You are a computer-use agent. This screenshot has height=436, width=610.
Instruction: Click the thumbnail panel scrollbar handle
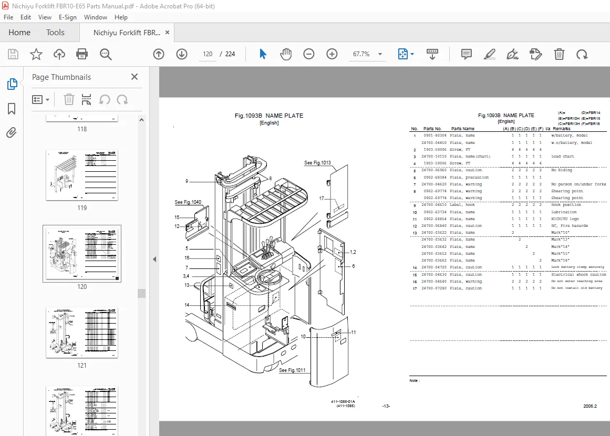pos(142,293)
